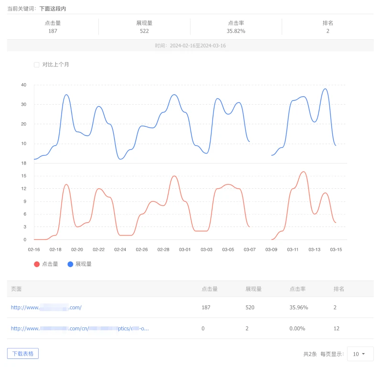This screenshot has height=368, width=382.
Task: Click the 共2条 total records text
Action: 310,354
